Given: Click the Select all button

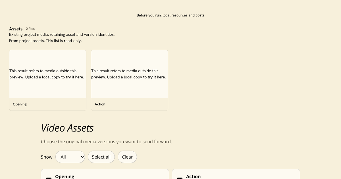Looking at the screenshot, I should point(101,157).
